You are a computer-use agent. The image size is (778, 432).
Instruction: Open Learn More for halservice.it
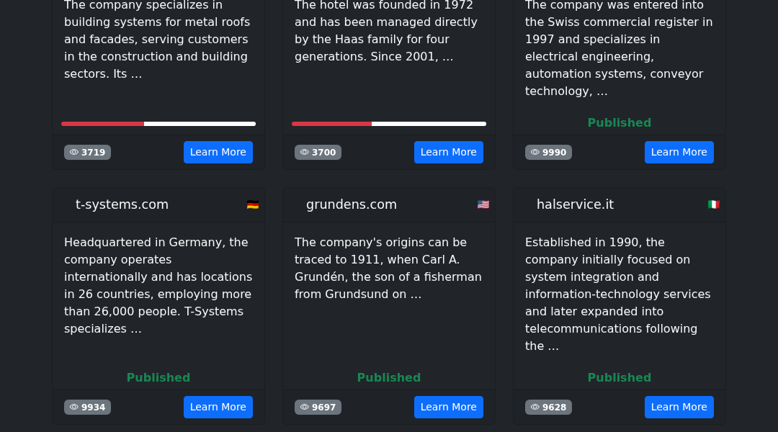tap(679, 408)
